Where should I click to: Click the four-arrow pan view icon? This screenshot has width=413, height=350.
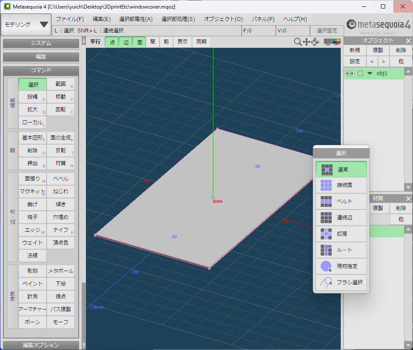[307, 41]
